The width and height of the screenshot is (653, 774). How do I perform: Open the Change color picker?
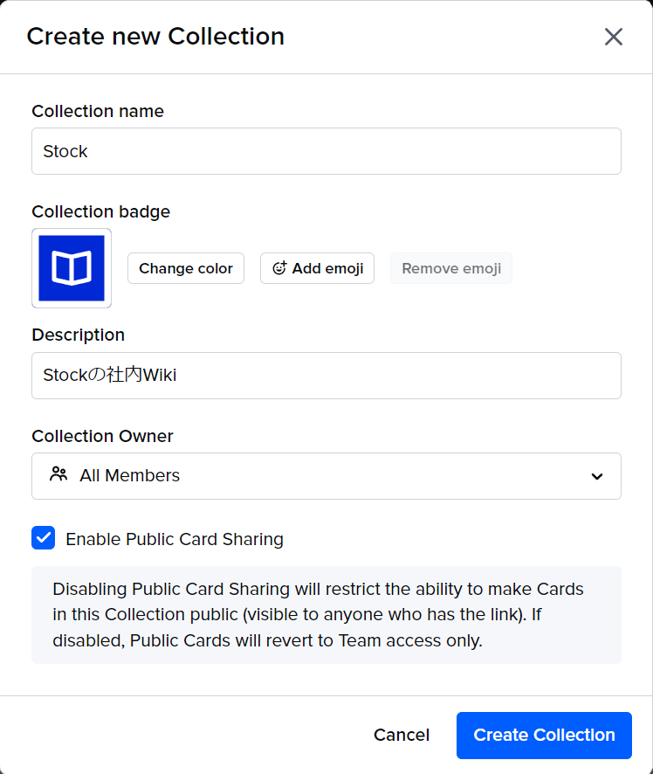click(x=186, y=268)
